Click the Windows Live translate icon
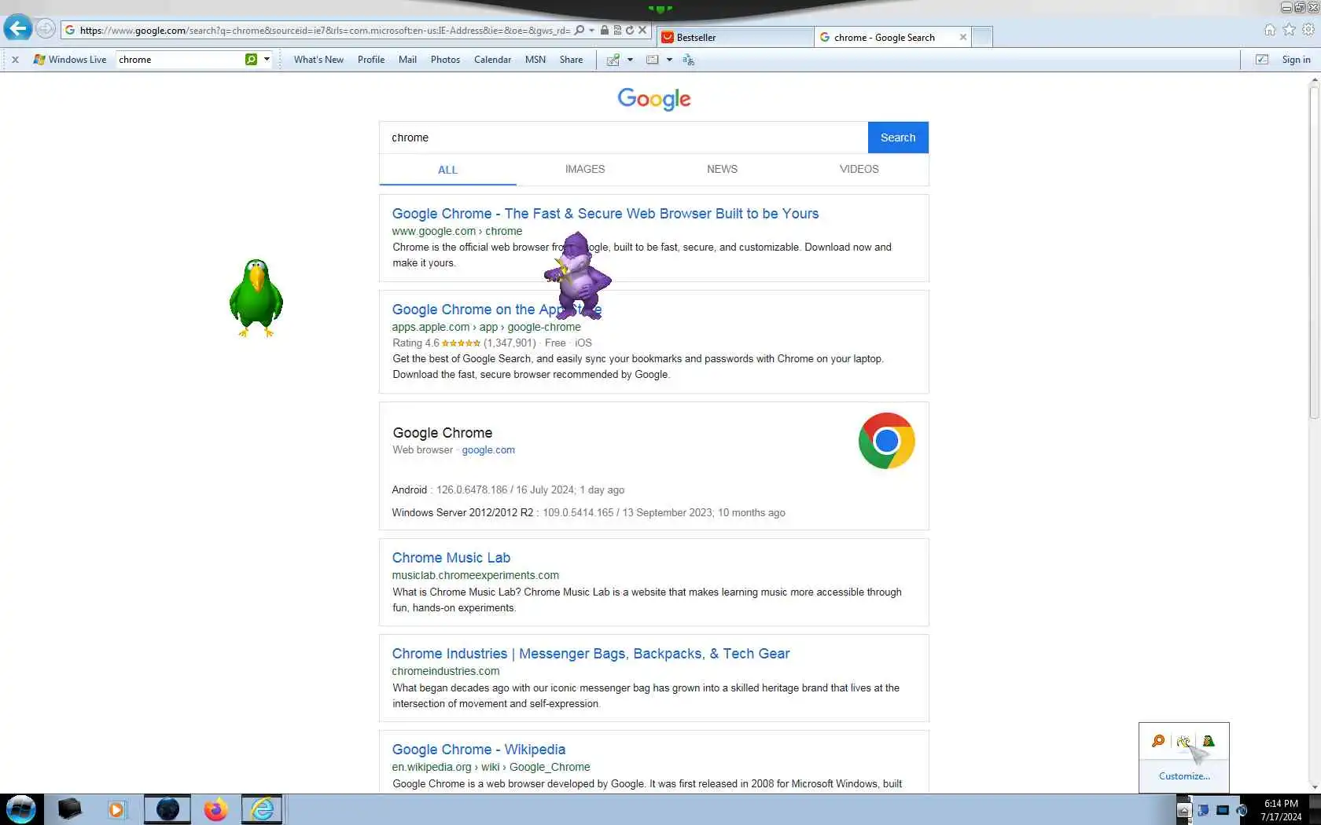 tap(688, 60)
